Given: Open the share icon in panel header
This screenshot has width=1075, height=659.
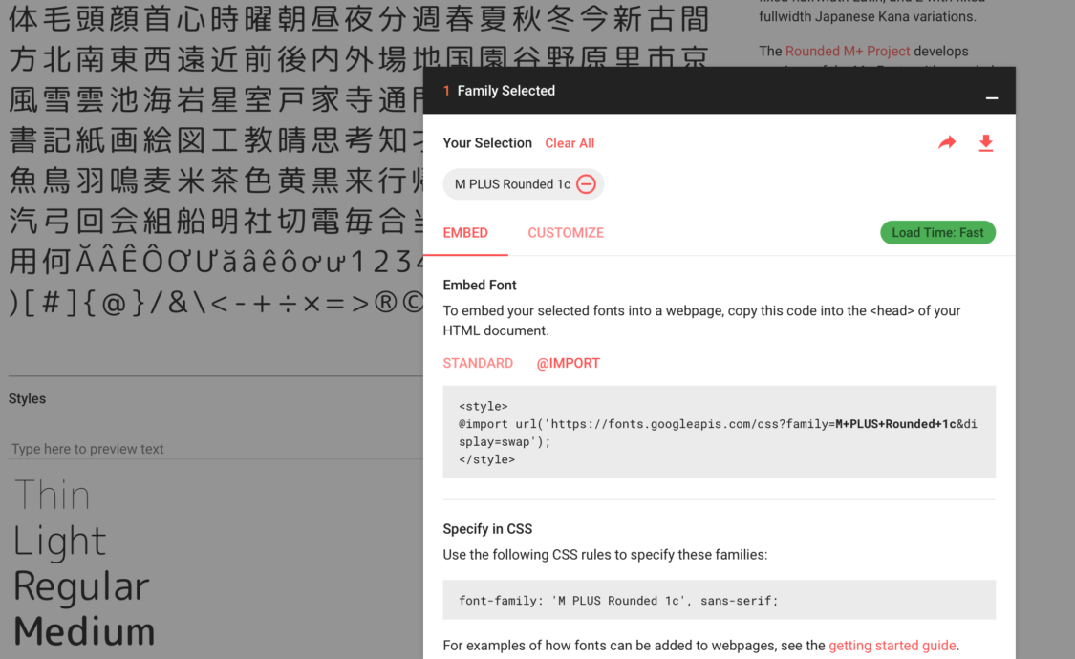Looking at the screenshot, I should 946,141.
